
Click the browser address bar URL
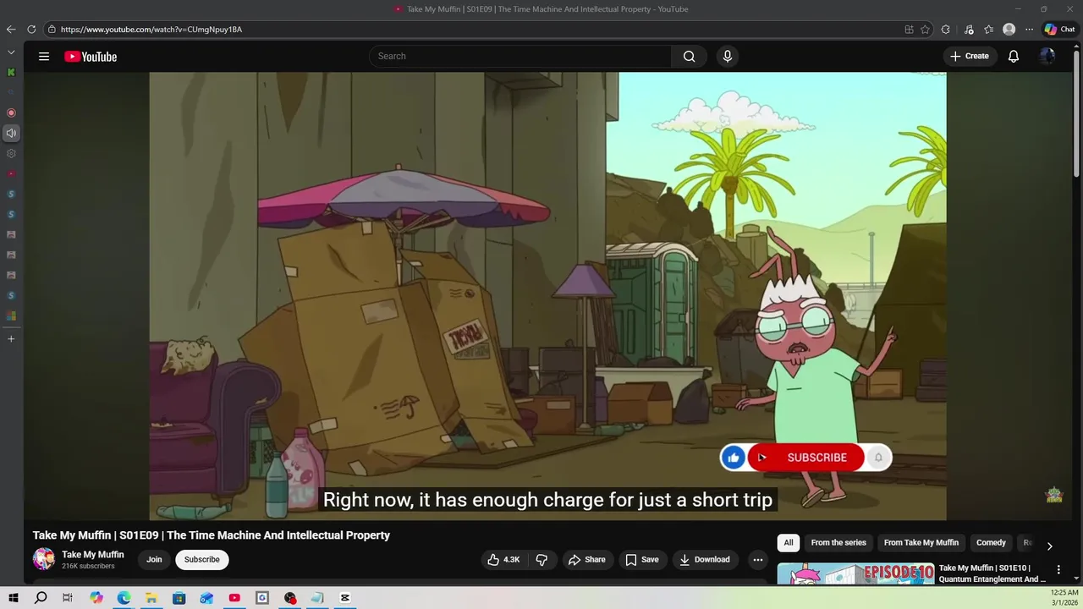click(x=151, y=30)
